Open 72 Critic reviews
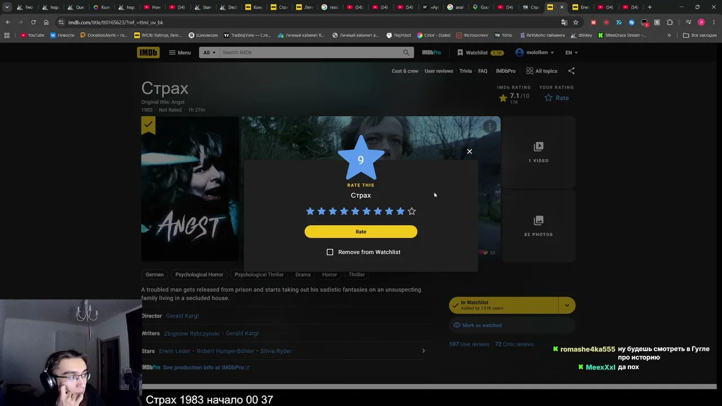 pyautogui.click(x=514, y=344)
